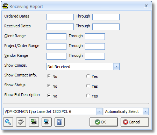Open help with the question mark icon

pos(59,122)
